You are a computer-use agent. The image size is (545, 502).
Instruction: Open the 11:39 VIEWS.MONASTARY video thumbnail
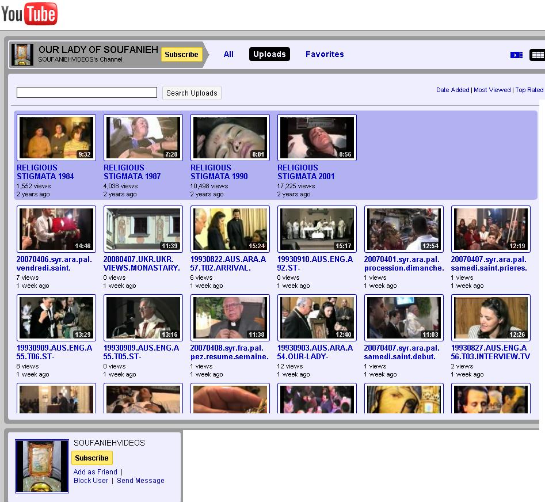tap(143, 229)
